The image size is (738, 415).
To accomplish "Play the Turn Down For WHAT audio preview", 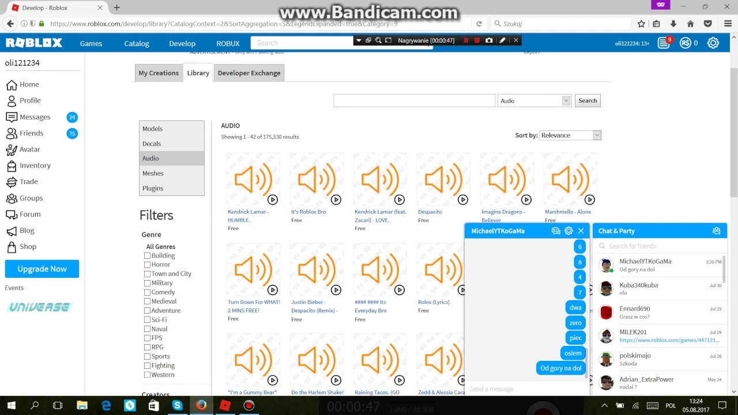I will point(273,290).
